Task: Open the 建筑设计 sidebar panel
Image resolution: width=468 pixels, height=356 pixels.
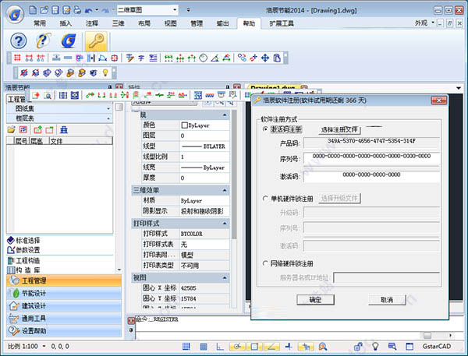Action: click(x=64, y=306)
